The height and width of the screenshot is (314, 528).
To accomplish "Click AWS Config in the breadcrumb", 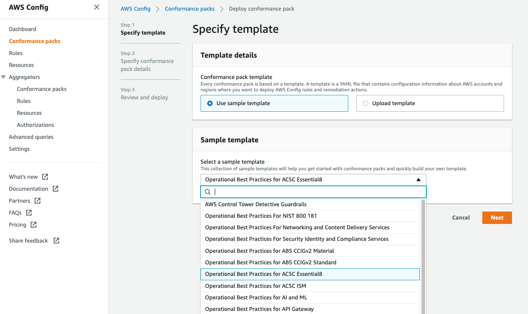I will [135, 9].
